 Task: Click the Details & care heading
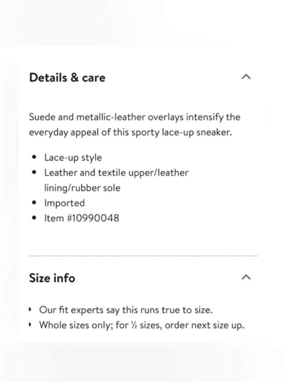67,78
